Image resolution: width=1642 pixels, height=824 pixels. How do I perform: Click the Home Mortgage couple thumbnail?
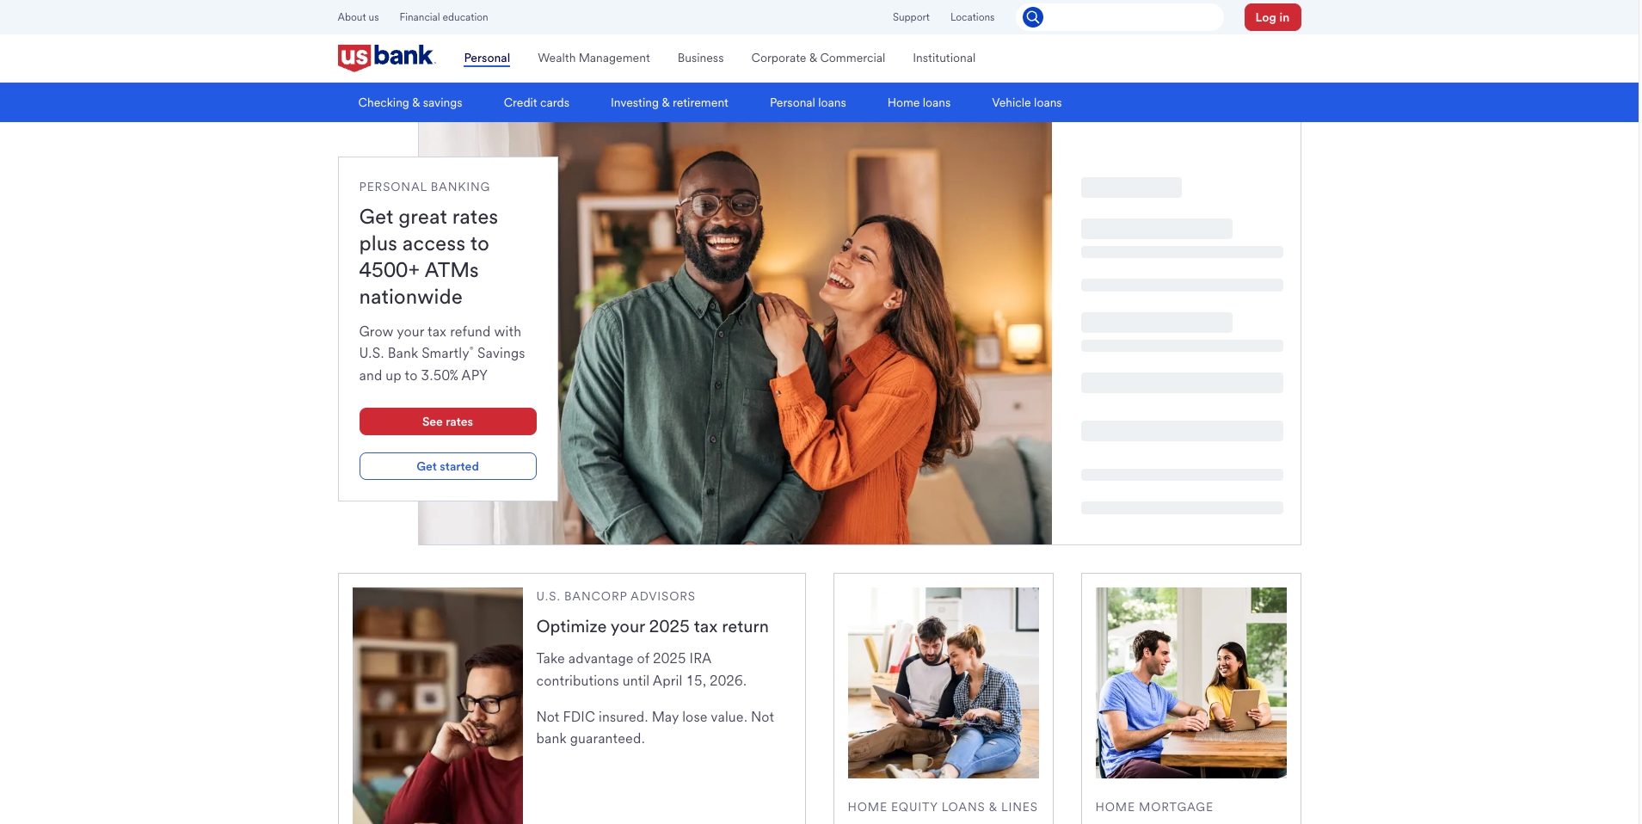[x=1190, y=682]
